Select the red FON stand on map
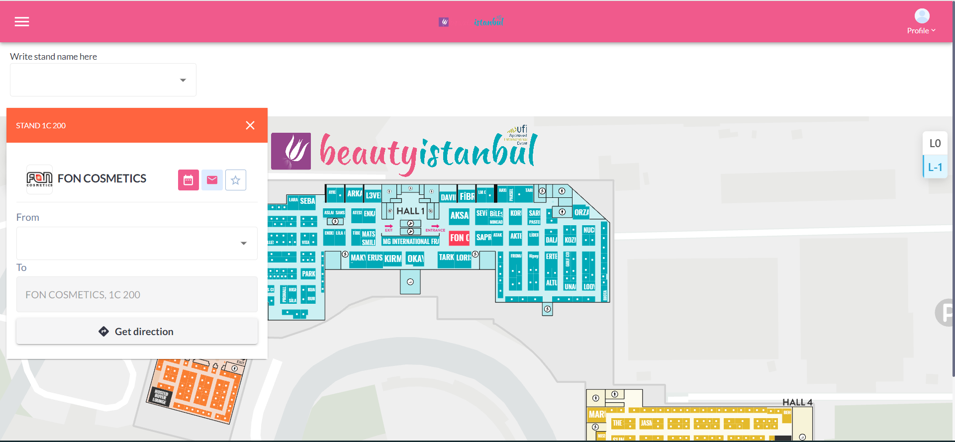Viewport: 955px width, 442px height. coord(459,238)
